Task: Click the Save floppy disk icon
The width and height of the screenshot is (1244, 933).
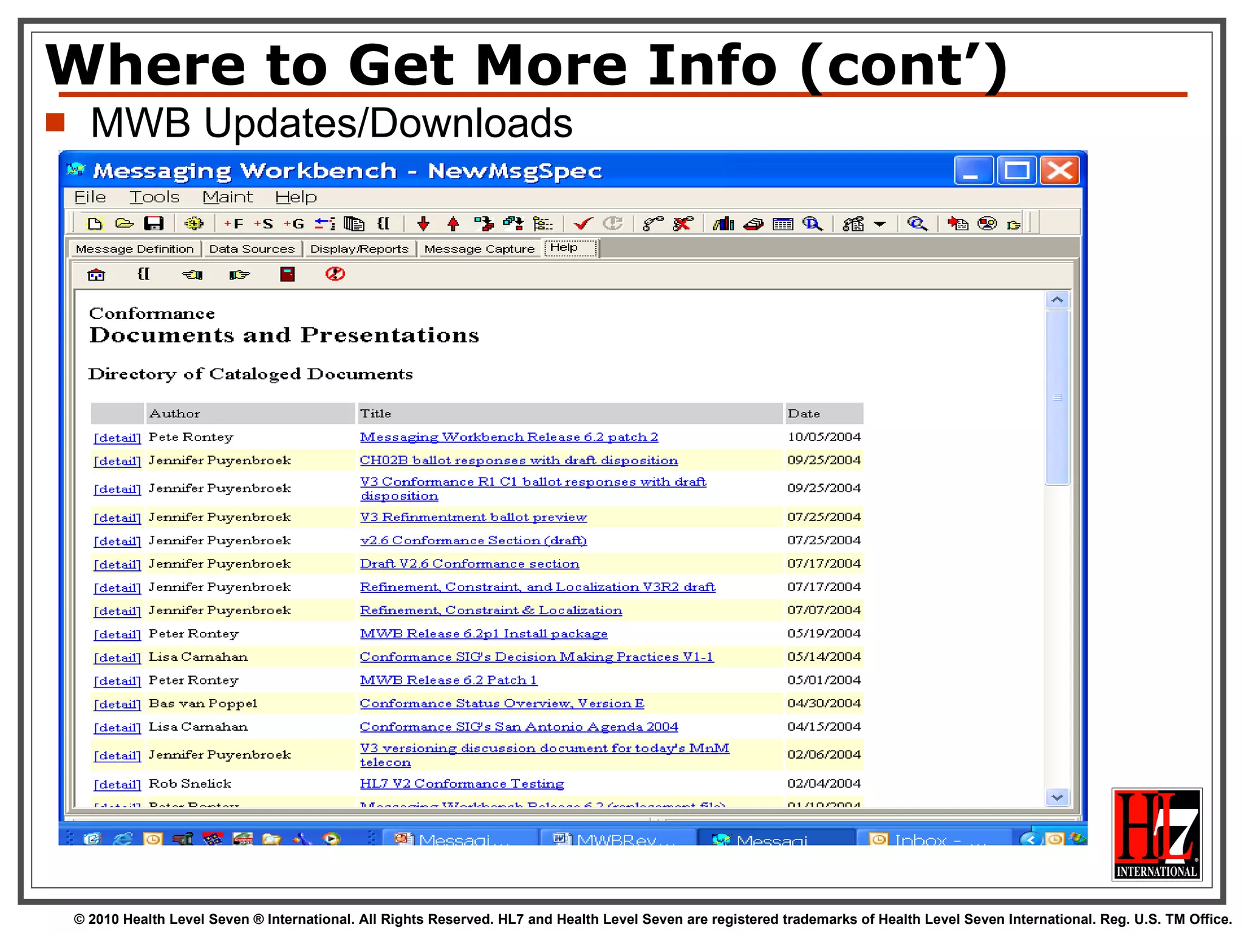Action: point(154,224)
